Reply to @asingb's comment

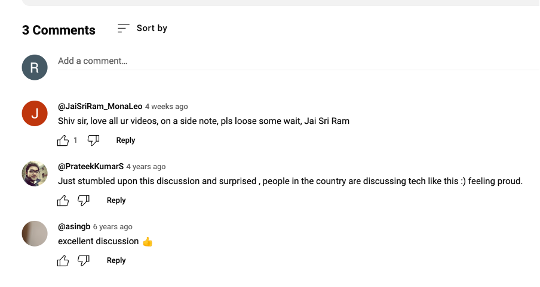(116, 261)
